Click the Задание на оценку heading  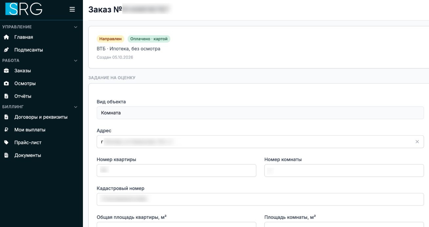point(112,78)
